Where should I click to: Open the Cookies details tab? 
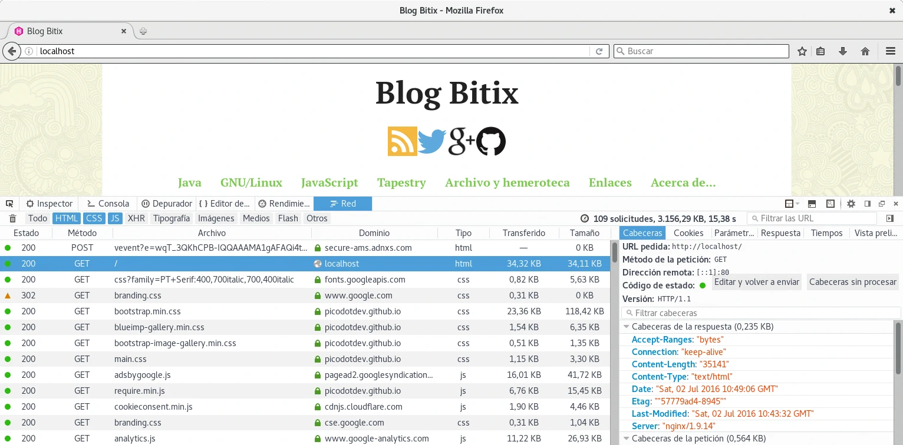click(688, 233)
